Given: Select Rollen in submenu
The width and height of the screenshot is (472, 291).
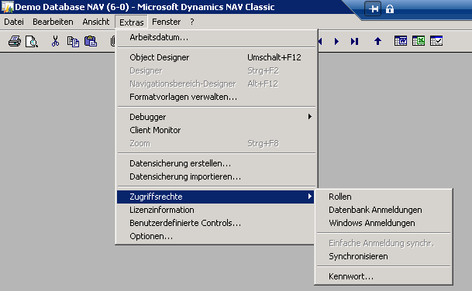Looking at the screenshot, I should 384,197.
